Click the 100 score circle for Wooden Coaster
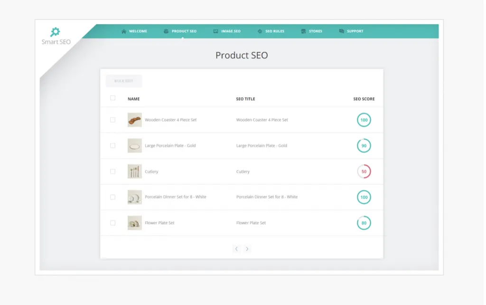The width and height of the screenshot is (486, 305). coord(364,120)
